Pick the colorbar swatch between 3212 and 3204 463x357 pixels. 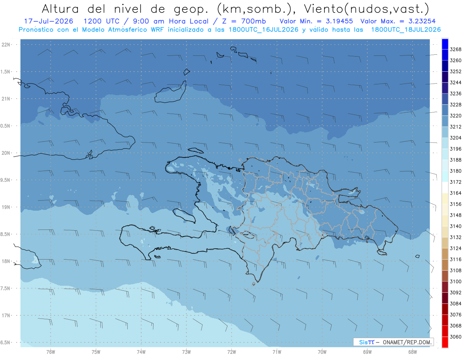pyautogui.click(x=444, y=132)
